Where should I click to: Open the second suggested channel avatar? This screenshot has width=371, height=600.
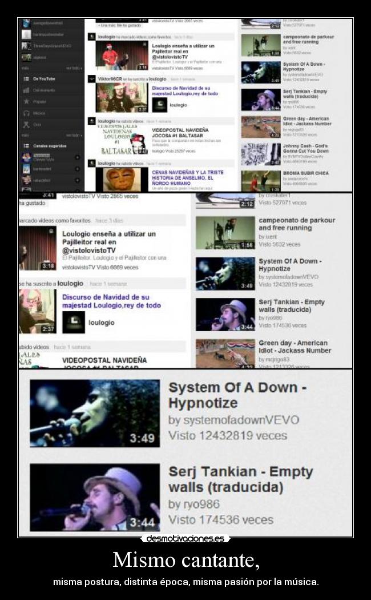[x=26, y=169]
